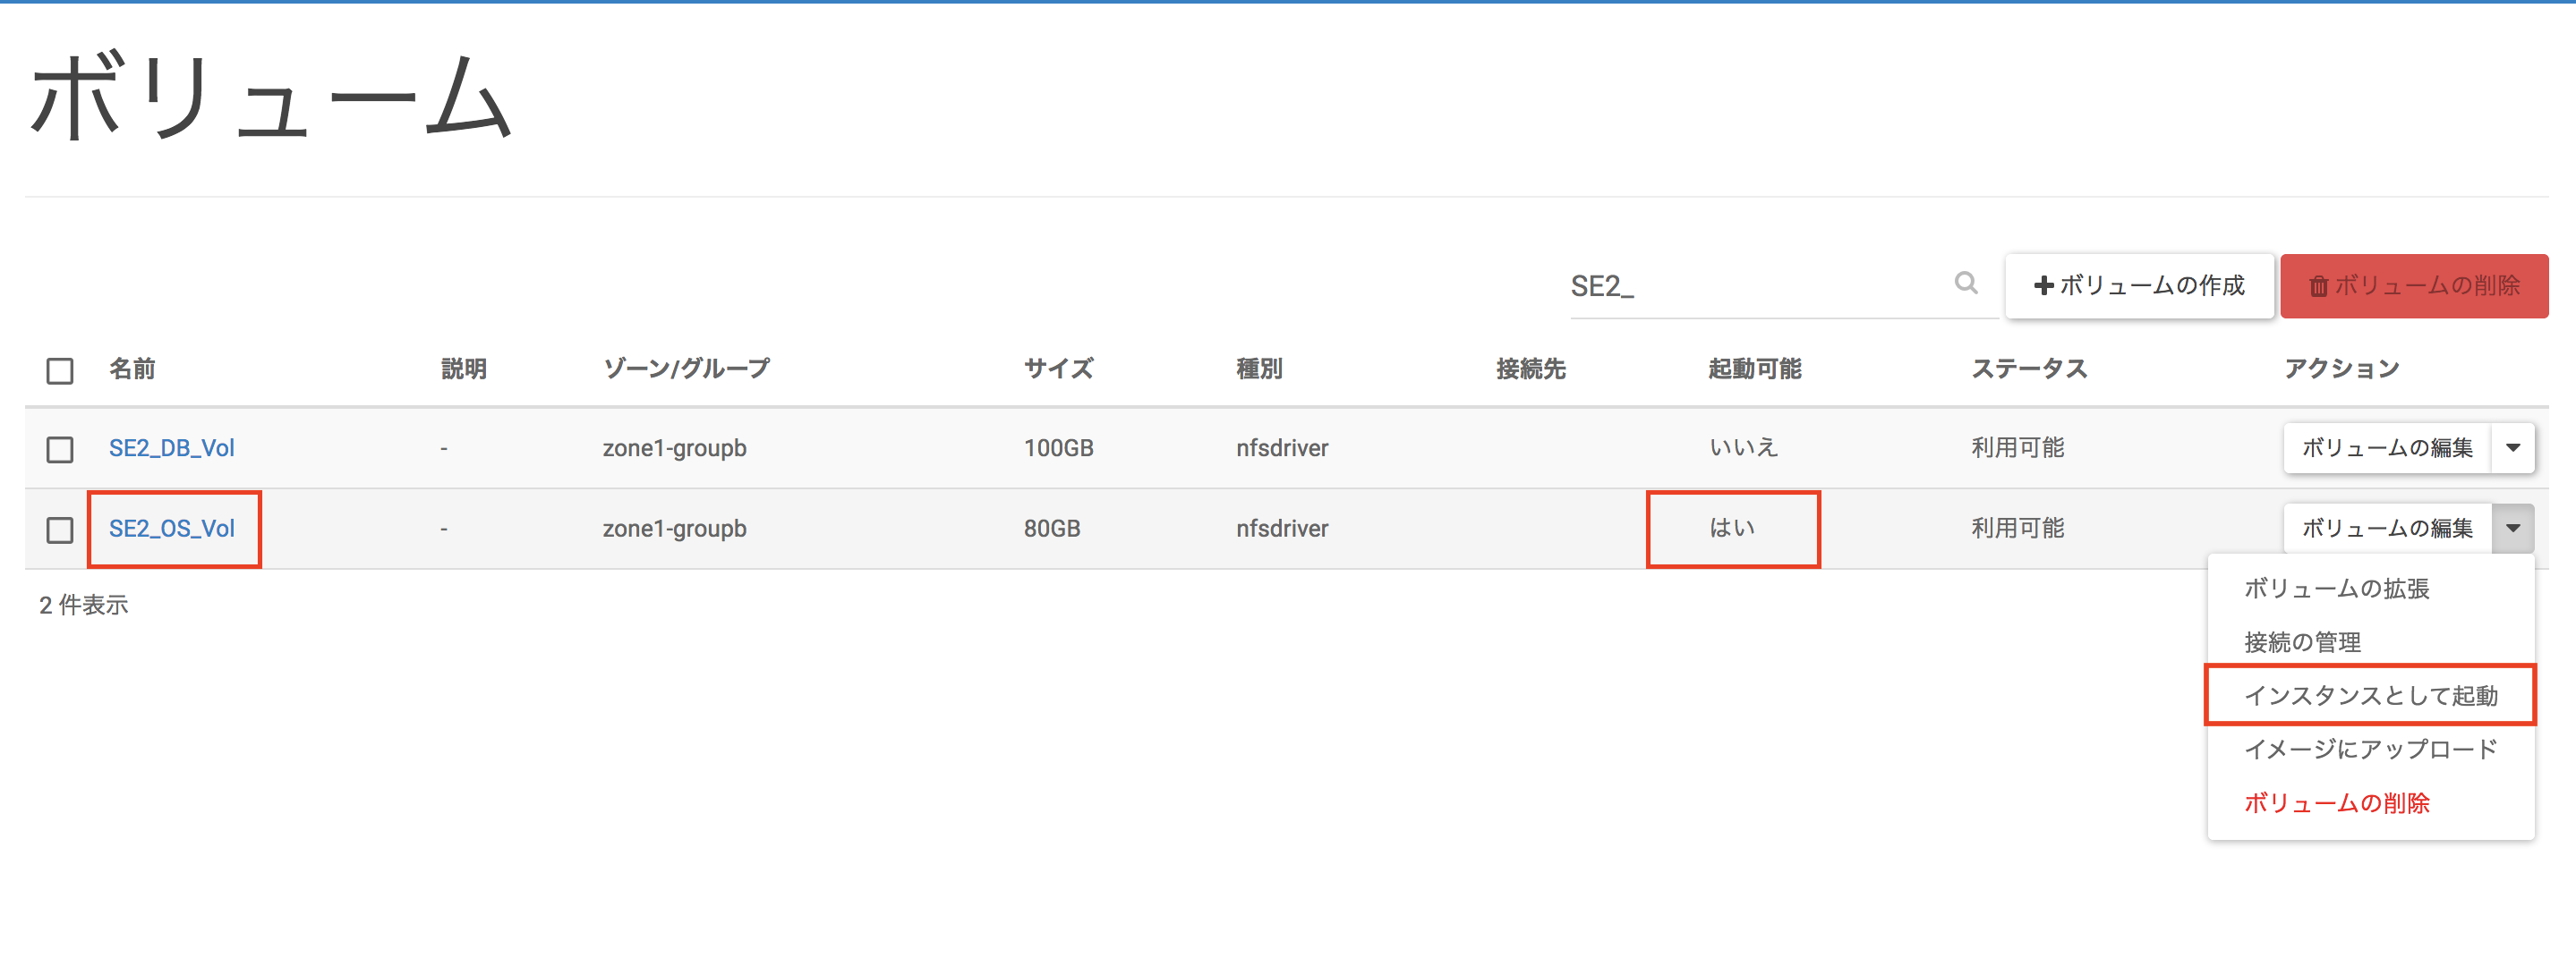Click the サイズ column header
Image resolution: width=2576 pixels, height=958 pixels.
point(1058,369)
